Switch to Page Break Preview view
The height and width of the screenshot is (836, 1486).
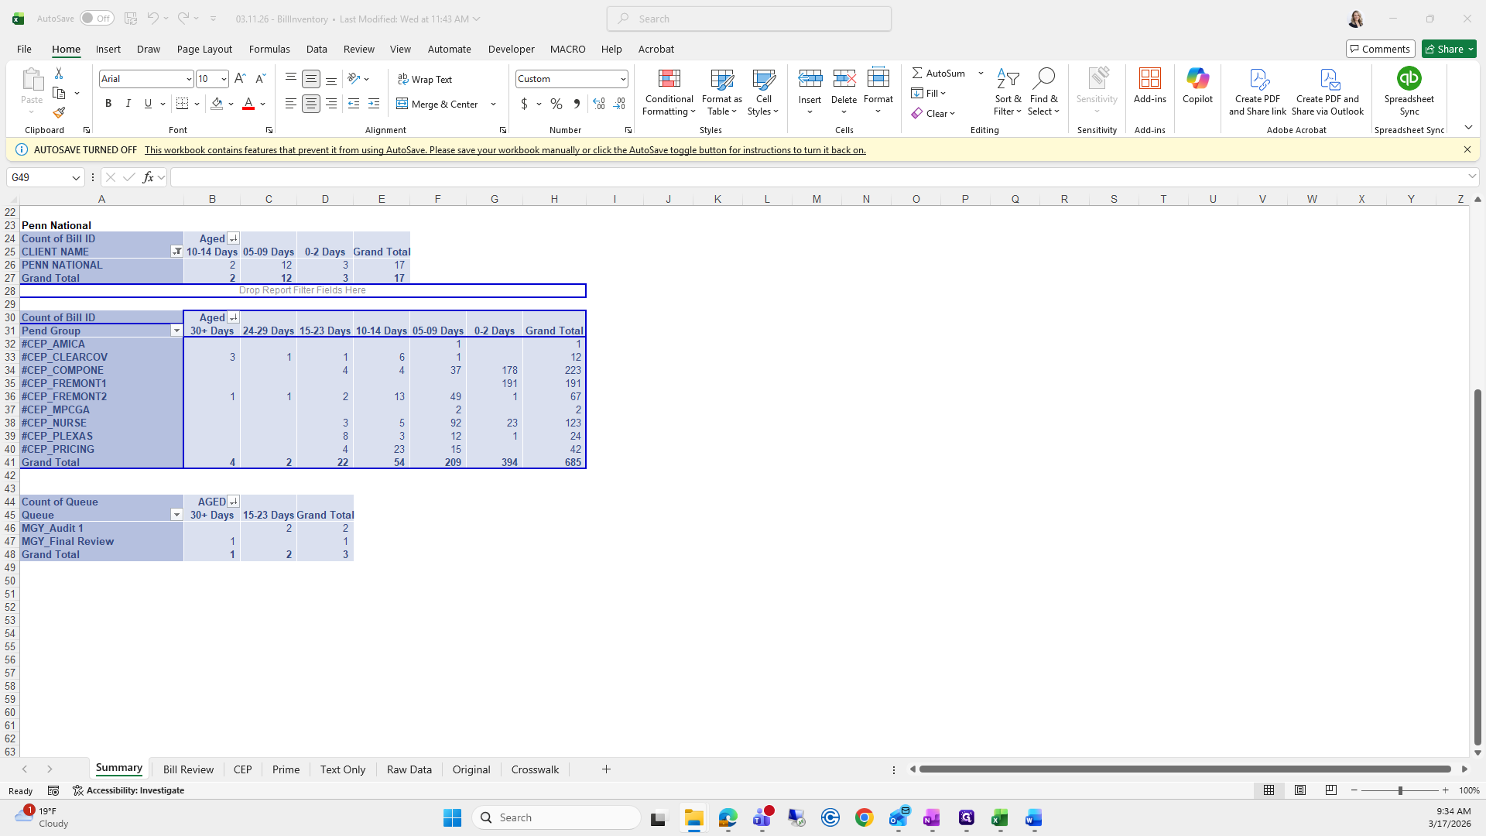(1330, 790)
